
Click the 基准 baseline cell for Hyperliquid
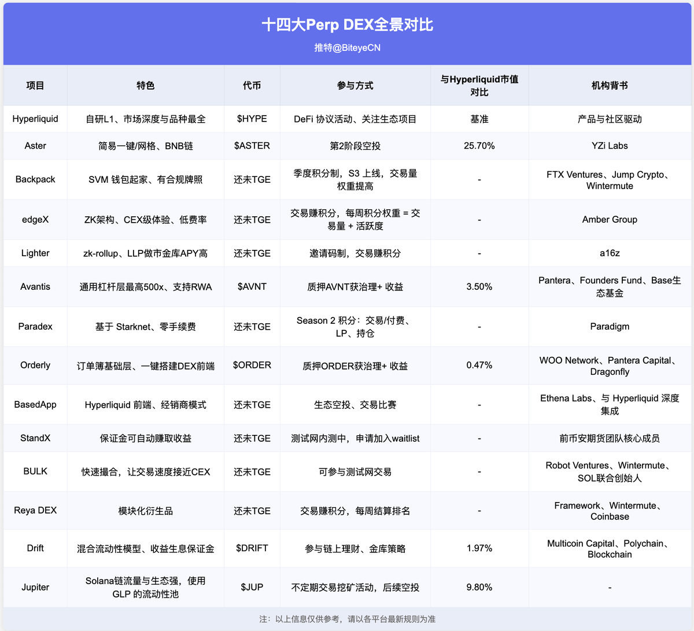point(479,119)
